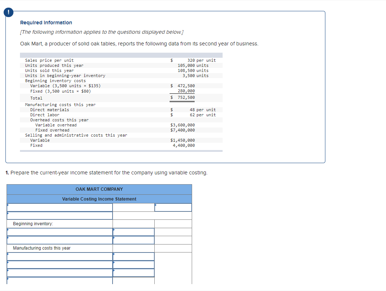Click the 'Required Information' heading
Screen dimensions: 386x291
[x=46, y=23]
